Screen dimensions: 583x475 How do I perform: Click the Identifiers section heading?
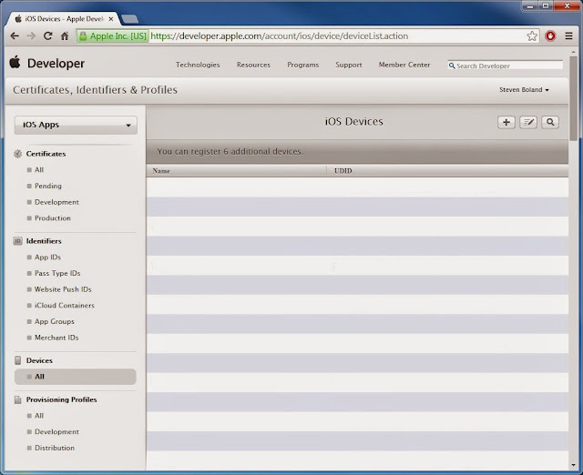(x=44, y=241)
